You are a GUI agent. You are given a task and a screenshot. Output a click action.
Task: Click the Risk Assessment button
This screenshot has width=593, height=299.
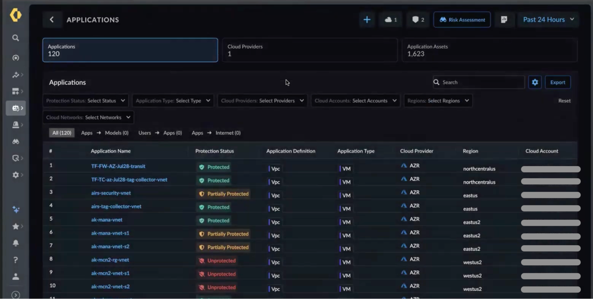coord(462,20)
